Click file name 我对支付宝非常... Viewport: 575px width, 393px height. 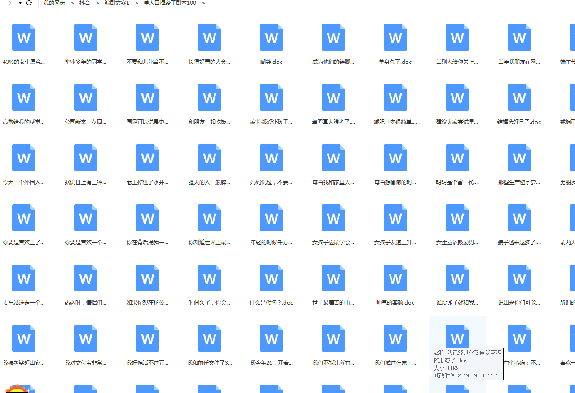pos(86,363)
